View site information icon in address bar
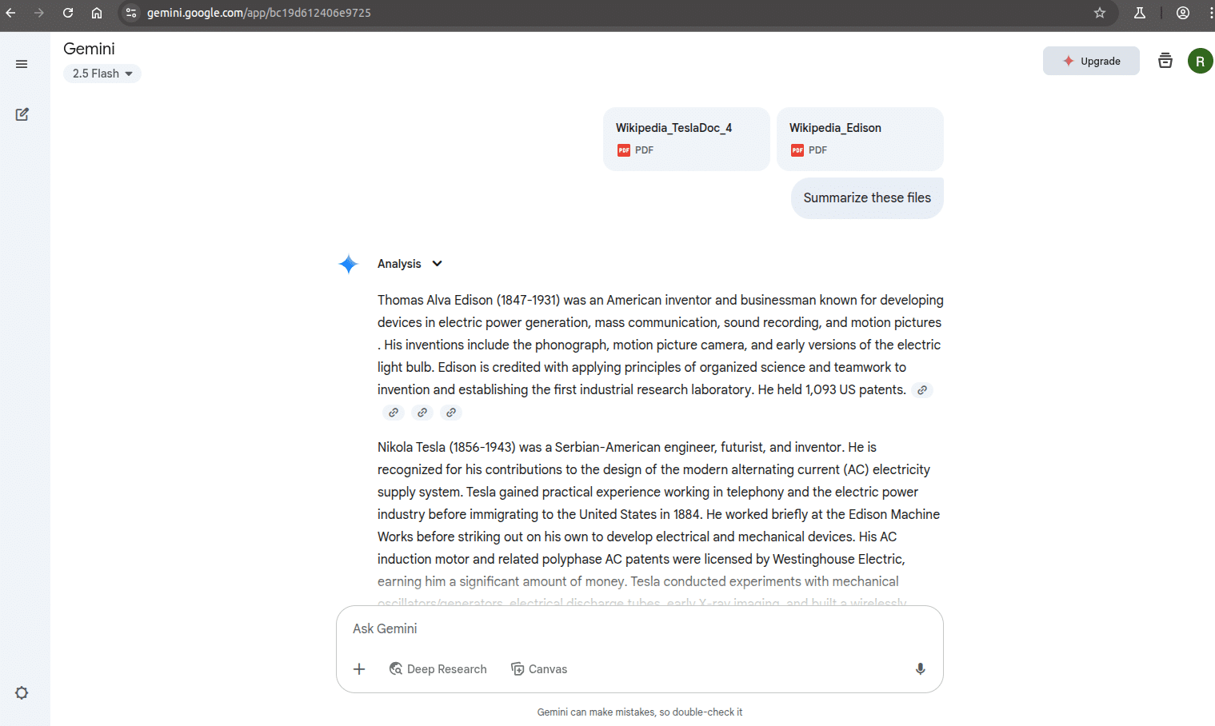The width and height of the screenshot is (1215, 726). [131, 13]
